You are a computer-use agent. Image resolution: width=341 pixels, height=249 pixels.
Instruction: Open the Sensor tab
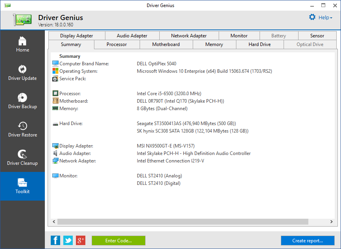click(x=317, y=36)
